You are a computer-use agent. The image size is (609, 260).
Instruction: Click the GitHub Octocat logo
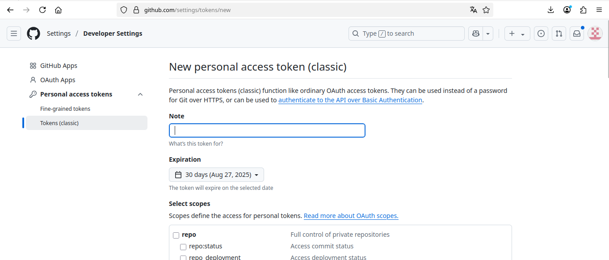34,34
